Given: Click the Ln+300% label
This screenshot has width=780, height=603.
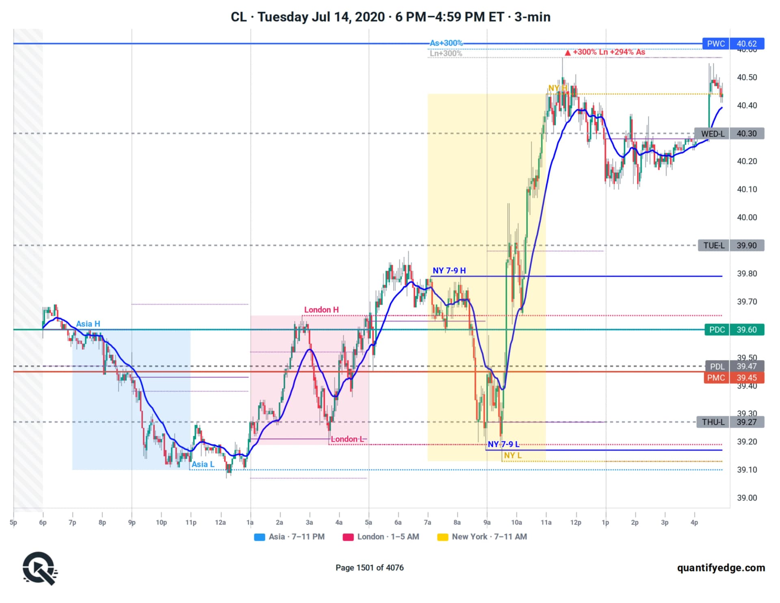Looking at the screenshot, I should tap(446, 53).
